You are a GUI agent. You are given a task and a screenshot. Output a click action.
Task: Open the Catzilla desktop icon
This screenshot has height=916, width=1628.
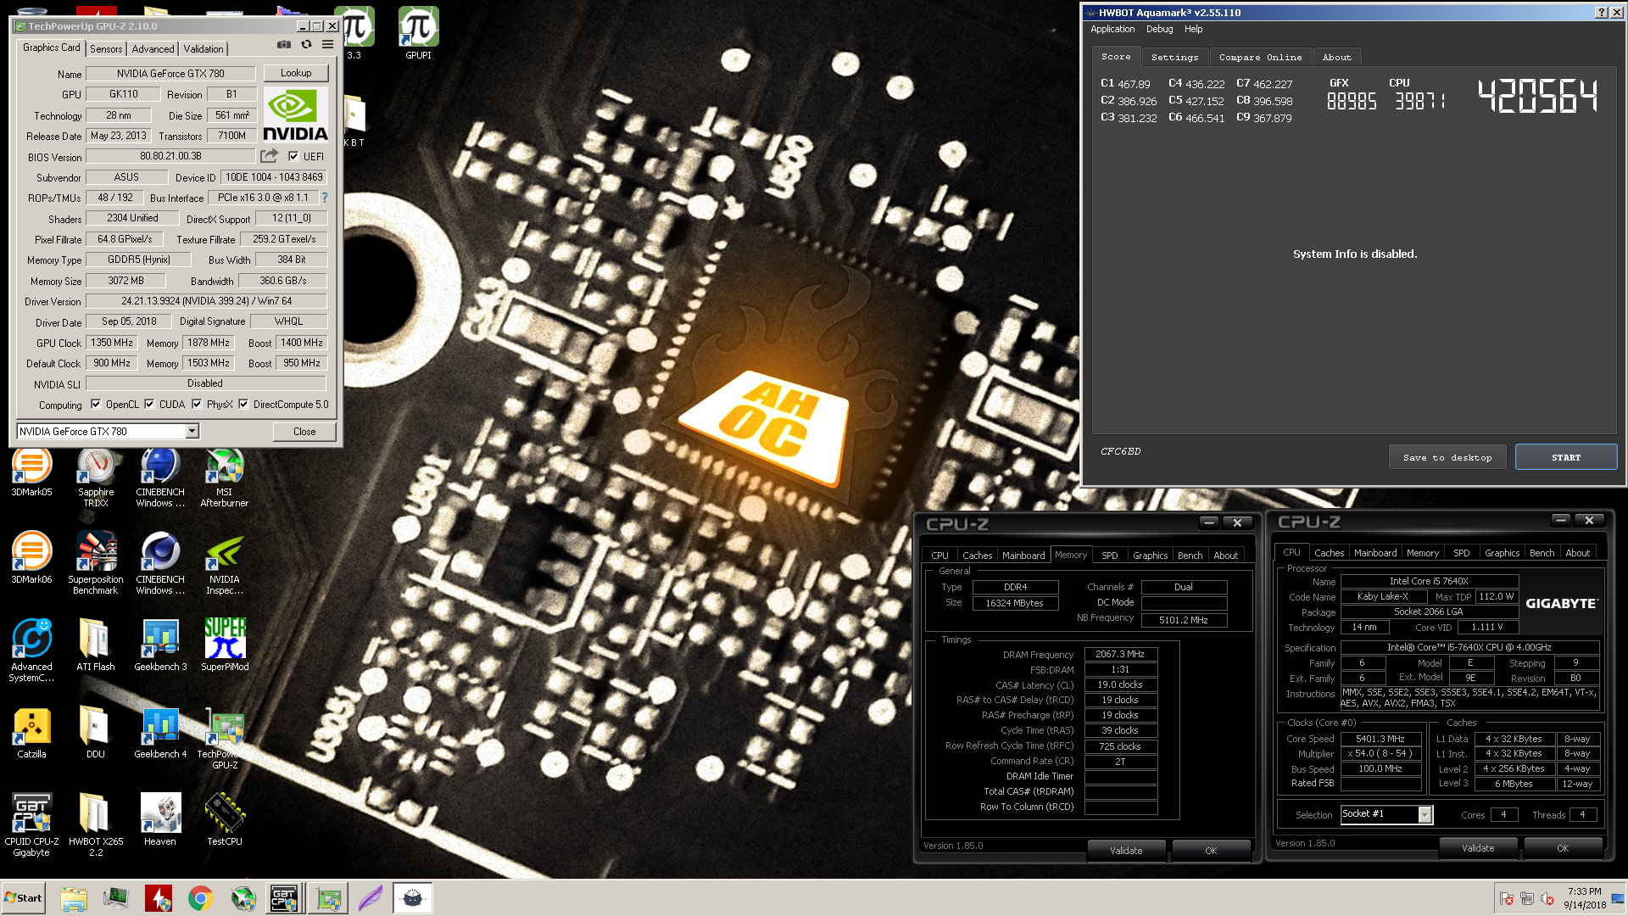tap(31, 733)
